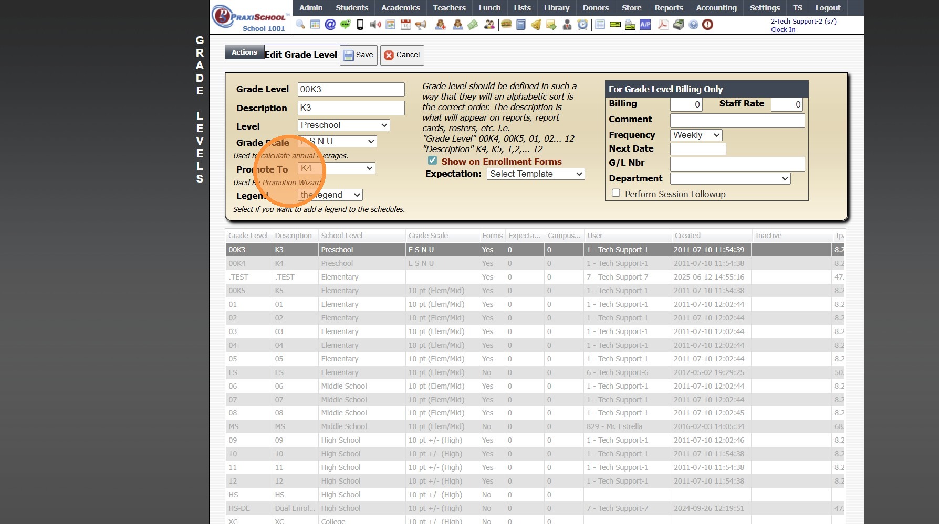The image size is (939, 524).
Task: Click the mobile phone icon
Action: (360, 24)
